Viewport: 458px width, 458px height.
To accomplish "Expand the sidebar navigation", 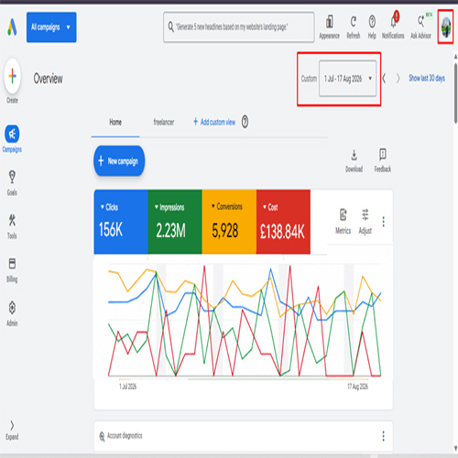I will 12,431.
